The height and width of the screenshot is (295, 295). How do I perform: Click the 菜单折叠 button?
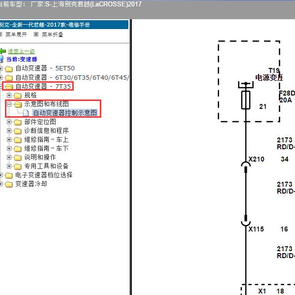(52, 34)
